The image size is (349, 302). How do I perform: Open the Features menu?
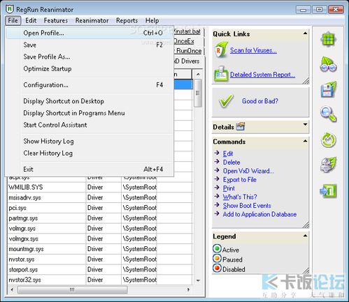[x=56, y=20]
